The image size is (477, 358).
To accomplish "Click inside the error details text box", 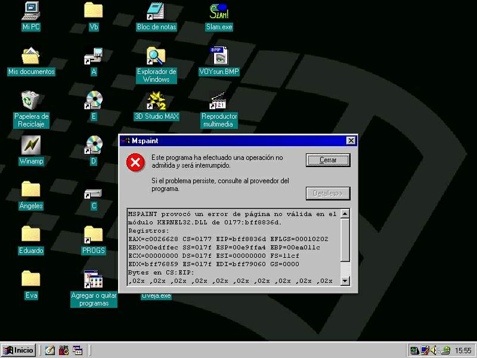I will pos(233,246).
